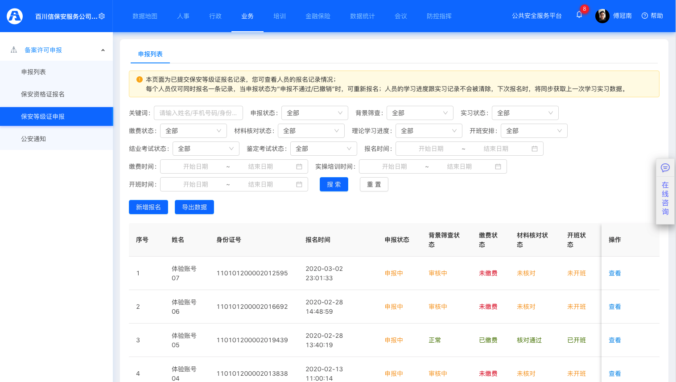Open the 缴费状态 dropdown
The width and height of the screenshot is (676, 382).
click(x=194, y=131)
